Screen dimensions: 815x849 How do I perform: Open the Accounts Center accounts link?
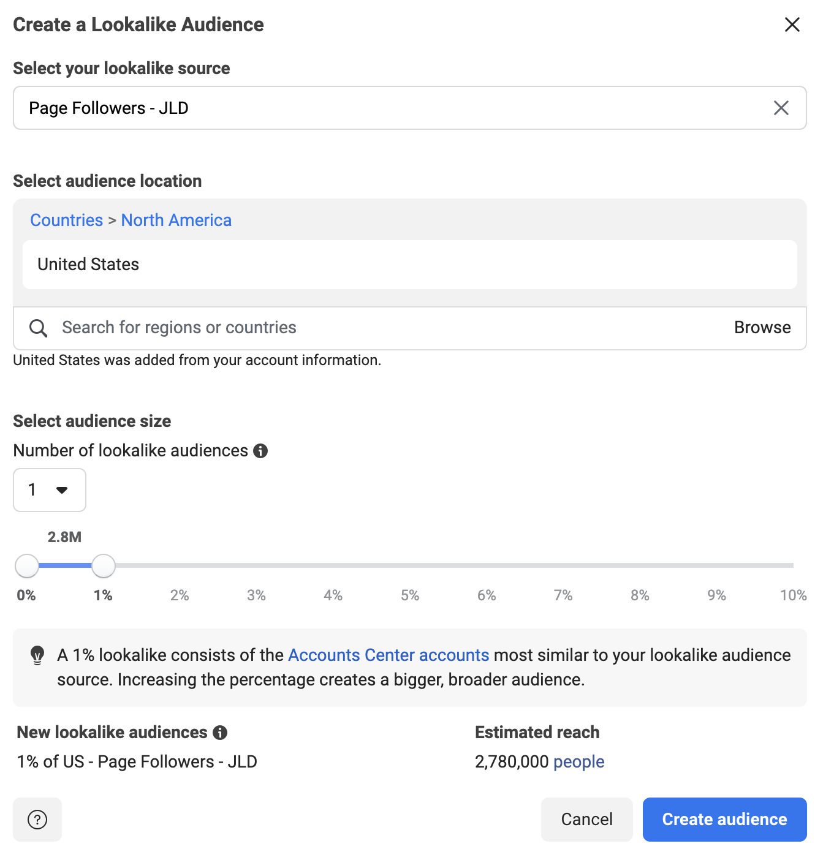(389, 655)
